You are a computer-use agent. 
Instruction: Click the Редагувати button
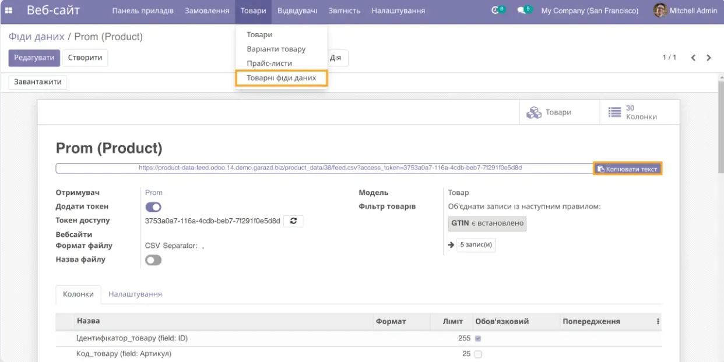click(x=34, y=58)
